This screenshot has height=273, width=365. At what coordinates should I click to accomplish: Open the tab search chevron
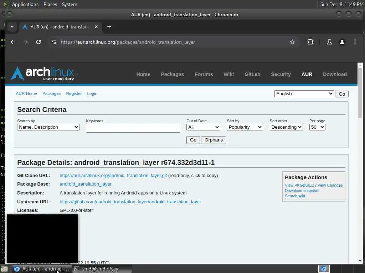click(x=12, y=27)
